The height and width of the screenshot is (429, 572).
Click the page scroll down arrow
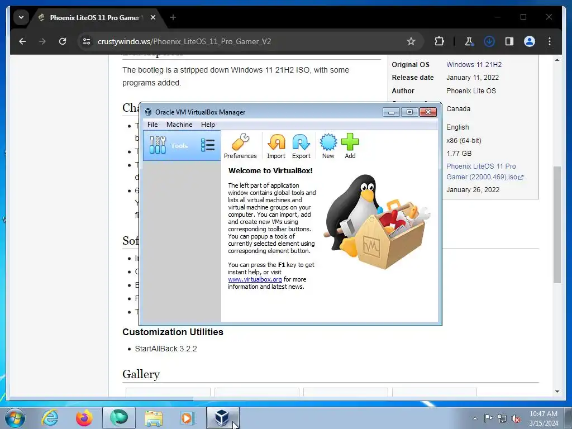[557, 392]
